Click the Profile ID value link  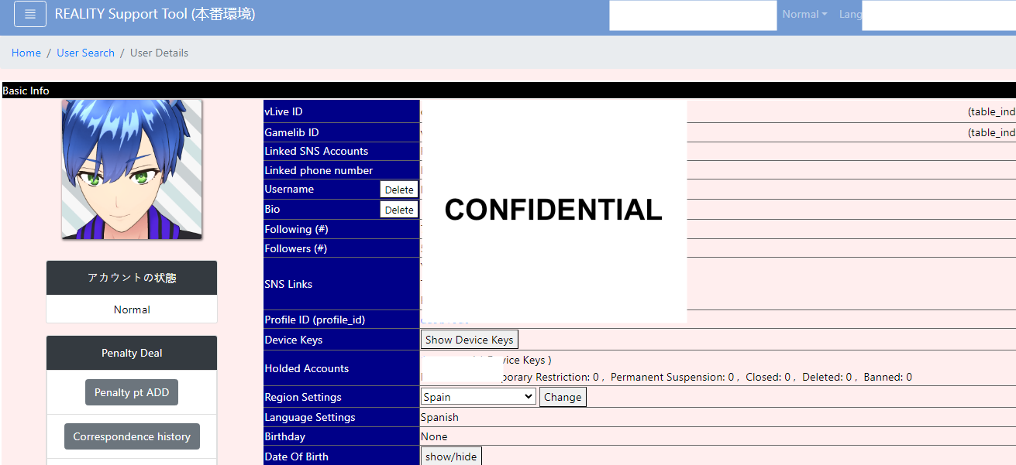pos(445,320)
